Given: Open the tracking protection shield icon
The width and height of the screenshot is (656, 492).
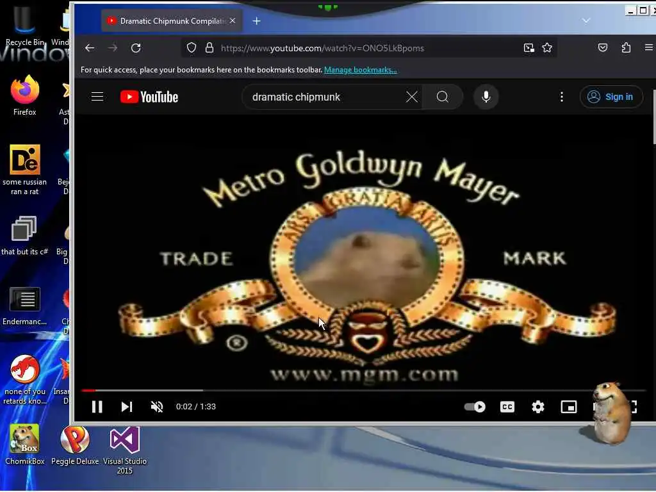Looking at the screenshot, I should pos(191,47).
